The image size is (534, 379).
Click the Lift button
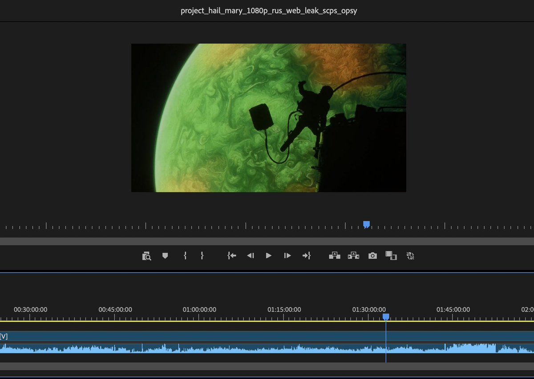pos(335,256)
